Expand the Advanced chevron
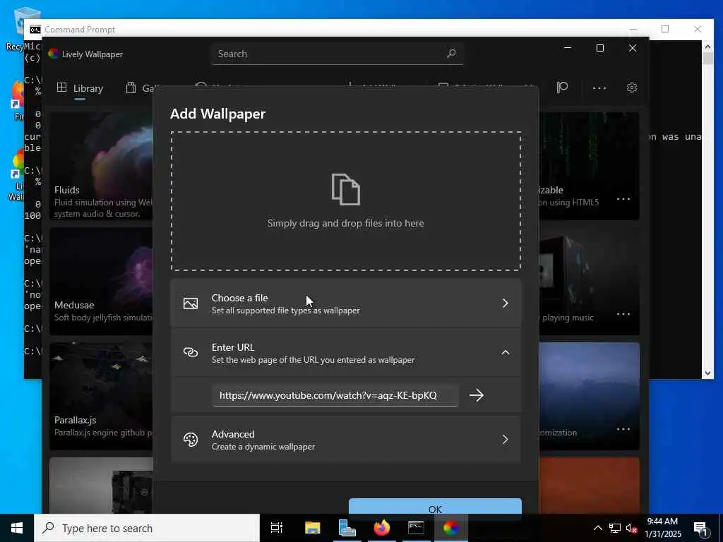 pyautogui.click(x=506, y=440)
